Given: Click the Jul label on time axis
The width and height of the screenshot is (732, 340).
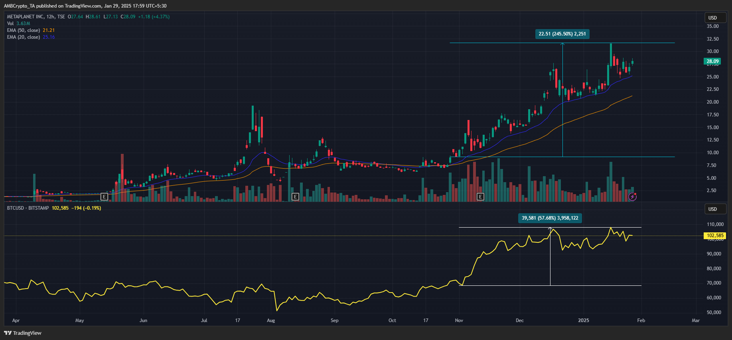Looking at the screenshot, I should (204, 320).
